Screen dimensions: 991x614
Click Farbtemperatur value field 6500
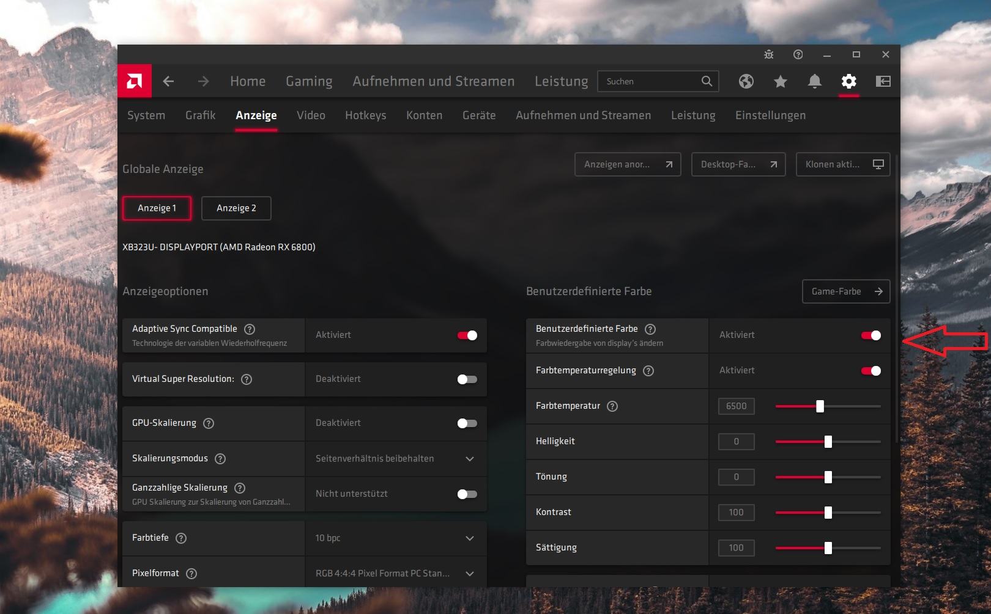pos(737,406)
